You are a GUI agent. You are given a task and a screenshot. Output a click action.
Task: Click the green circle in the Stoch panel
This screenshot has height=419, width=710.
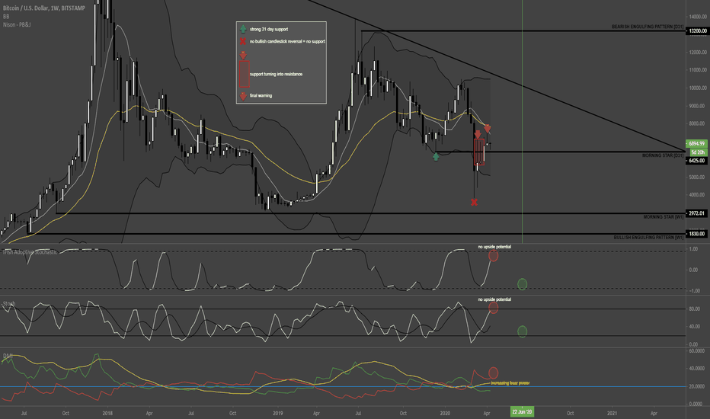(x=522, y=331)
